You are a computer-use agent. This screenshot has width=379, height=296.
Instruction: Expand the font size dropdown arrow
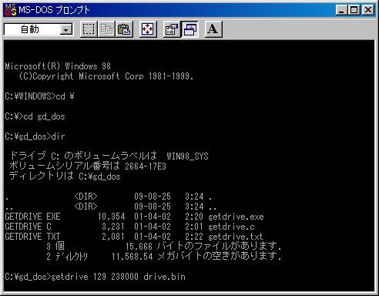click(66, 30)
